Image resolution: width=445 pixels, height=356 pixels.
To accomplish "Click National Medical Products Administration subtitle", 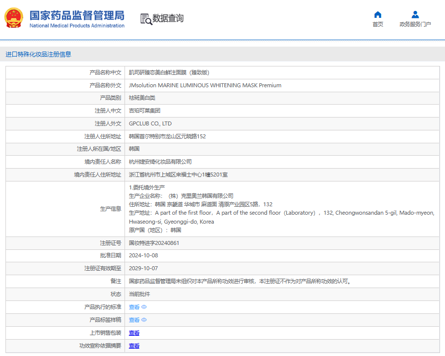I will click(x=77, y=26).
